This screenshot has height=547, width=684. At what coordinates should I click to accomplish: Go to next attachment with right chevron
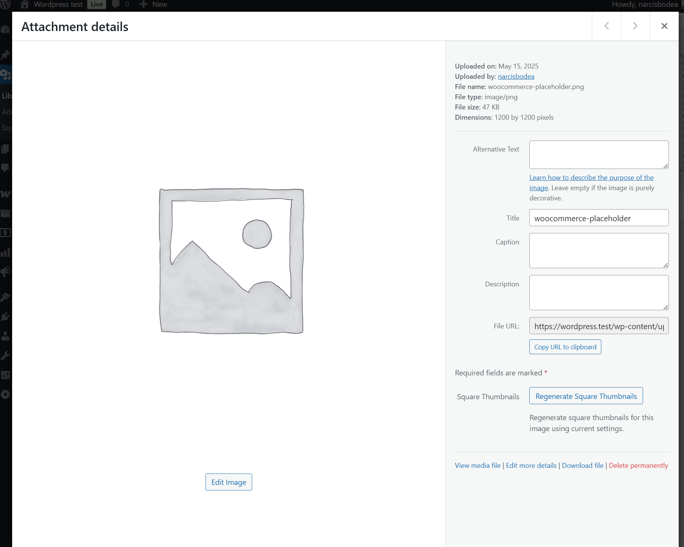pos(635,26)
